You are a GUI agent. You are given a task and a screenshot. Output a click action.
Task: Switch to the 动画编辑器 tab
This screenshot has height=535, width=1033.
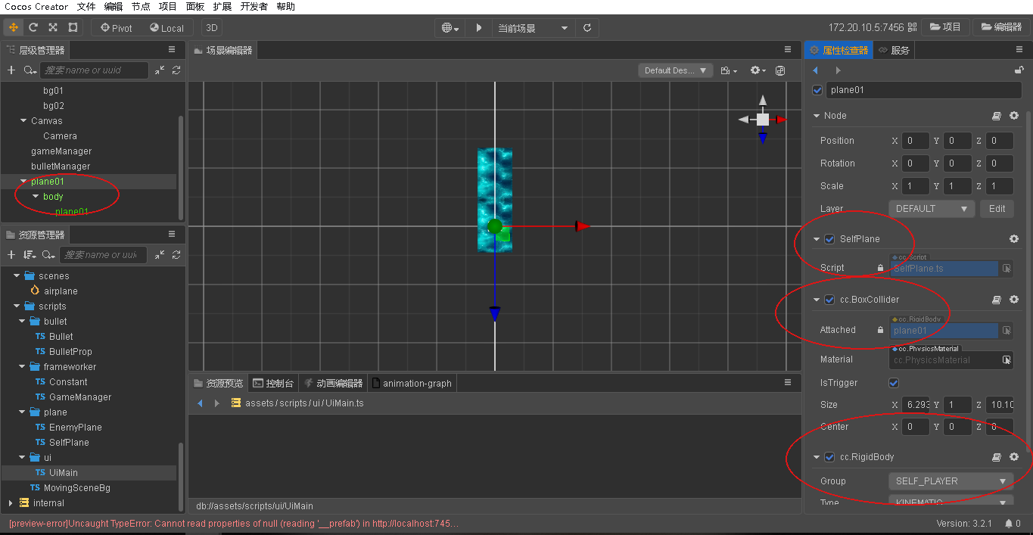click(x=333, y=383)
